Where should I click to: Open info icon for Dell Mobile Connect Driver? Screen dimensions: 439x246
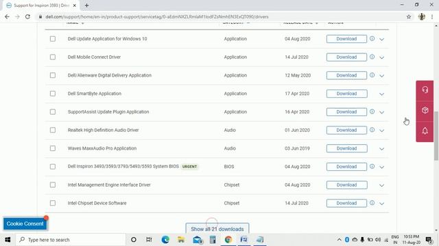coord(372,57)
